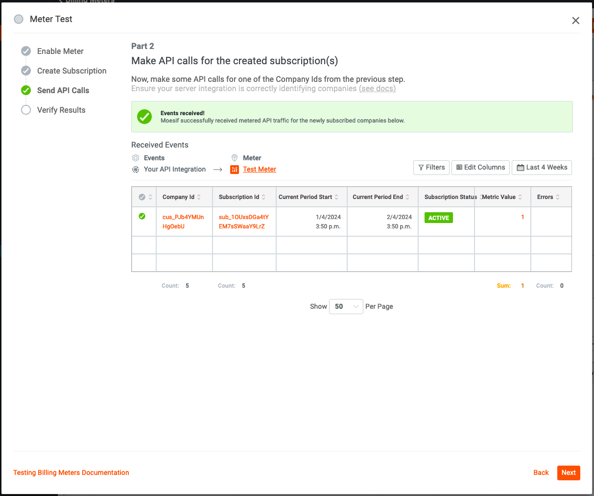This screenshot has width=594, height=496.
Task: Open the Filters funnel button
Action: (431, 168)
